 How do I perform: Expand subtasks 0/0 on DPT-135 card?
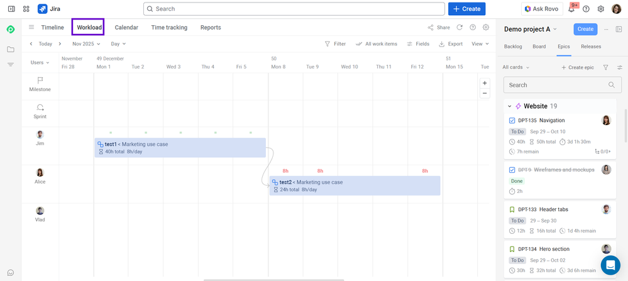[603, 152]
